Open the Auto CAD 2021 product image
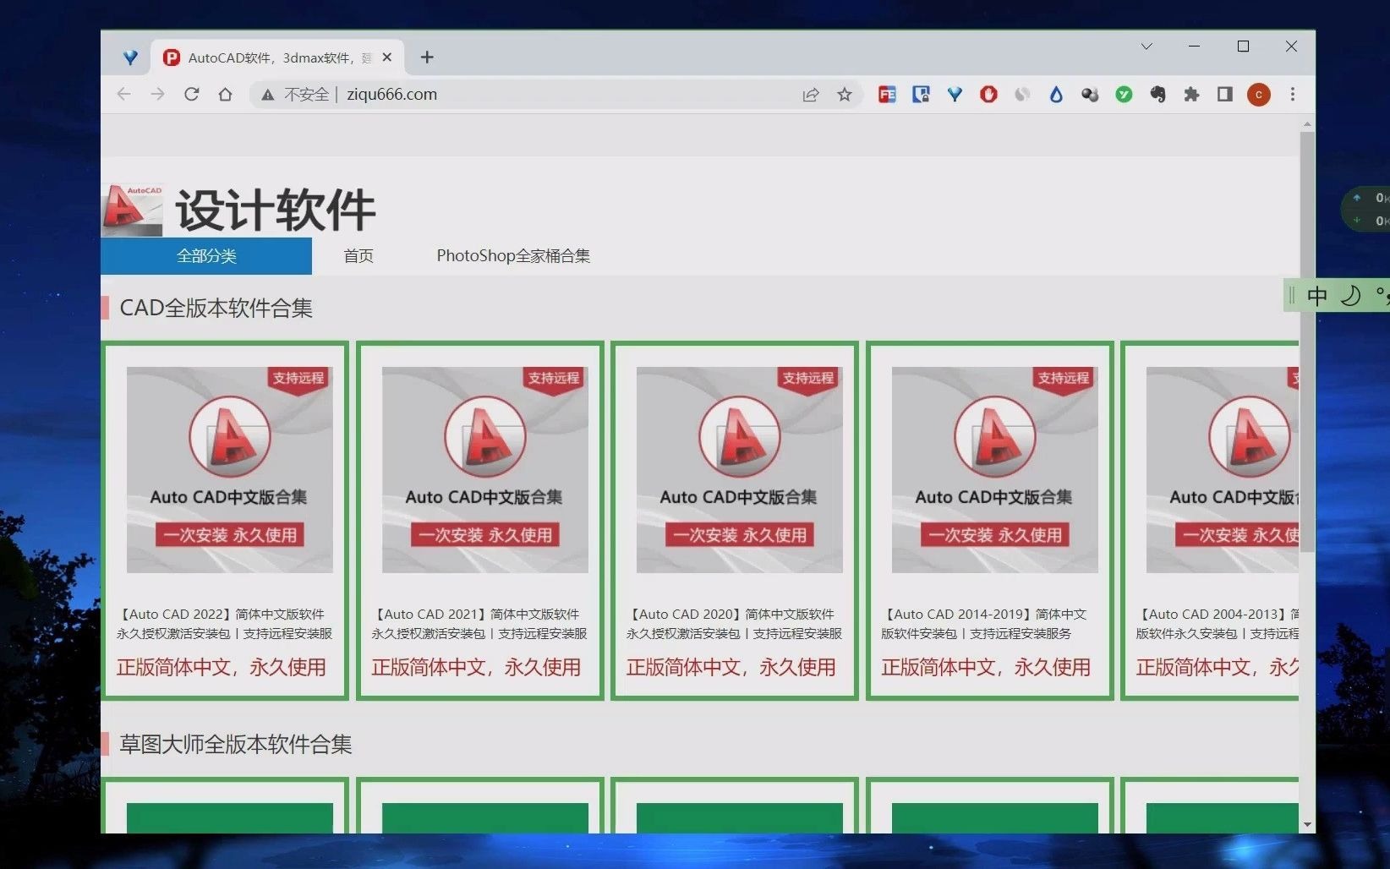The image size is (1390, 869). 485,470
